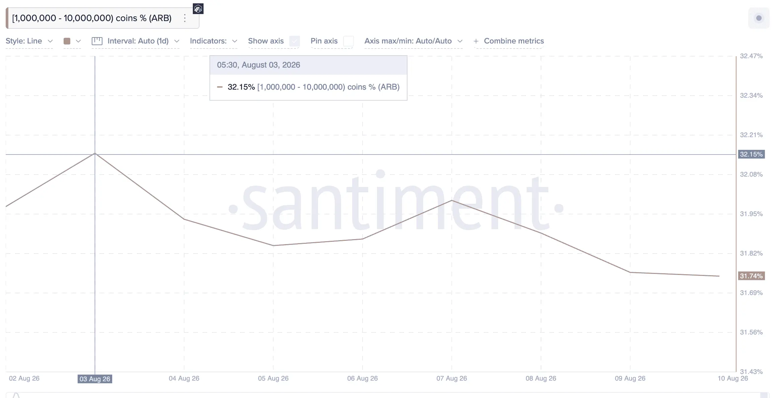Click the 31.69% axis value
776x398 pixels.
tap(751, 293)
